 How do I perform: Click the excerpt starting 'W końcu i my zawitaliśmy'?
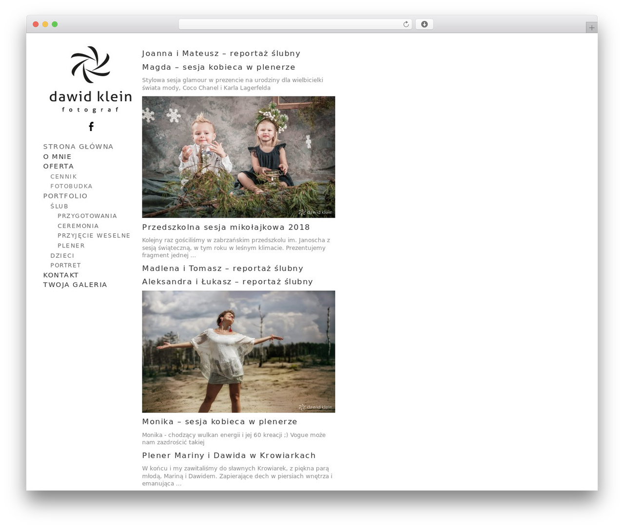pyautogui.click(x=237, y=476)
